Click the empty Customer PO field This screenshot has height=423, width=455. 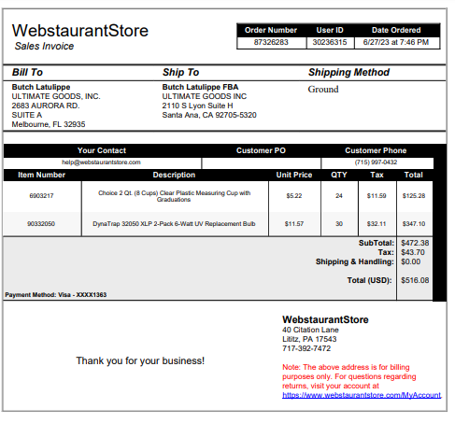pyautogui.click(x=261, y=163)
